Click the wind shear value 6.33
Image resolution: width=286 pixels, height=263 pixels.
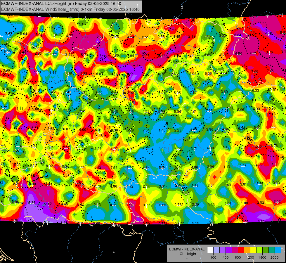tap(256, 90)
